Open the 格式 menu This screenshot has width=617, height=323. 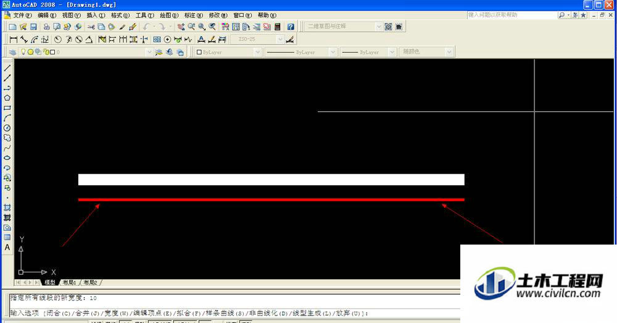coord(120,15)
